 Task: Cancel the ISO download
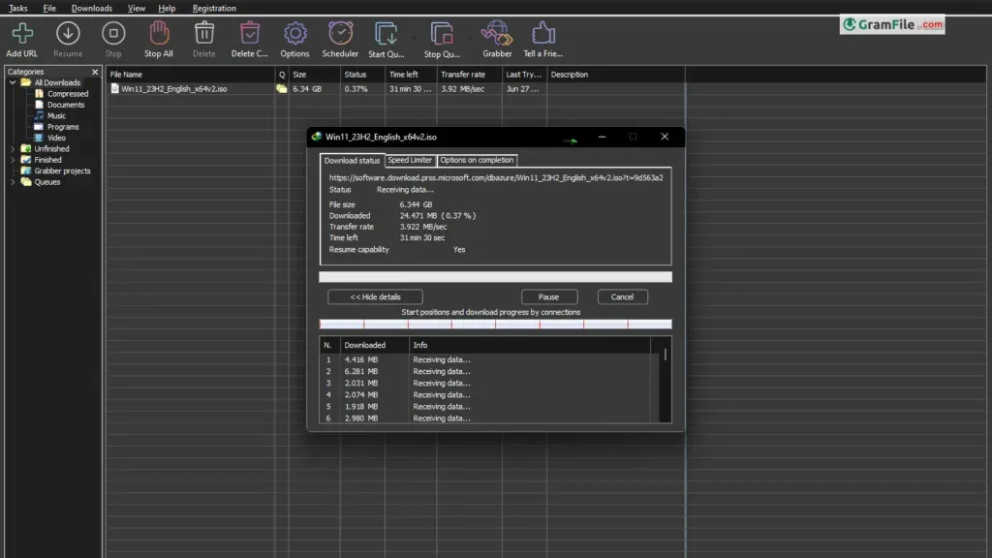[x=622, y=296]
